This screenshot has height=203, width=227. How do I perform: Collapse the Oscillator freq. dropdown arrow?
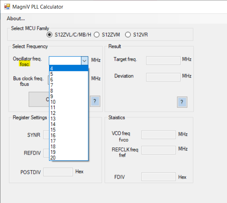coord(84,61)
